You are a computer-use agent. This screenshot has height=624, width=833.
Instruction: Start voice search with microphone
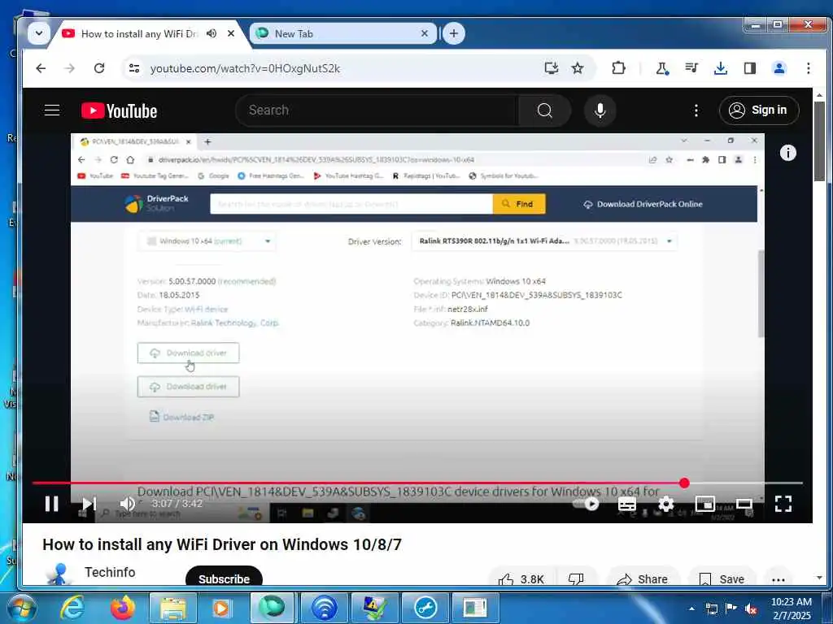600,110
